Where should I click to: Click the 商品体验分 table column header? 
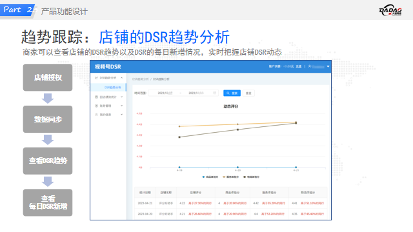coord(232,193)
